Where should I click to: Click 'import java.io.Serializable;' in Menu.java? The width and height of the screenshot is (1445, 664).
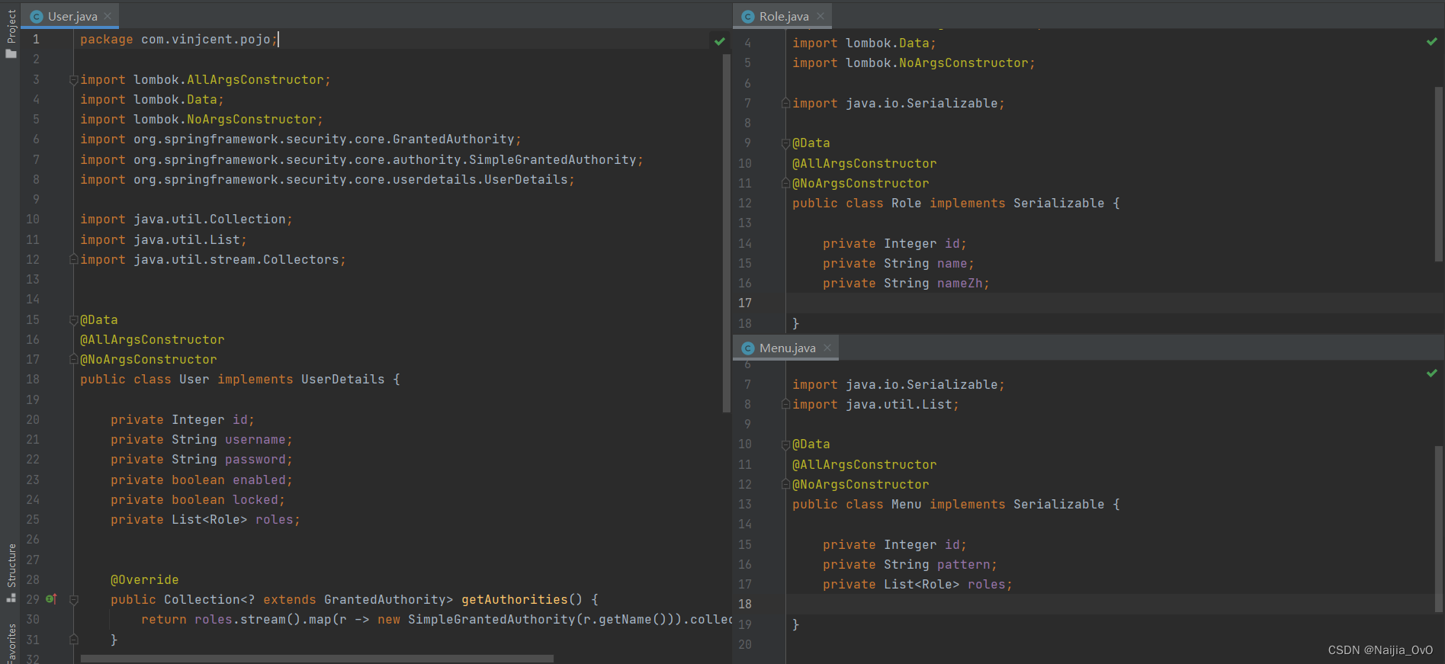coord(898,384)
